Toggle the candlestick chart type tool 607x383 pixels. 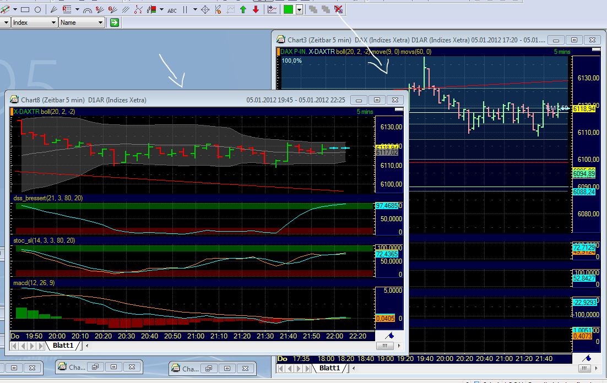pyautogui.click(x=151, y=9)
